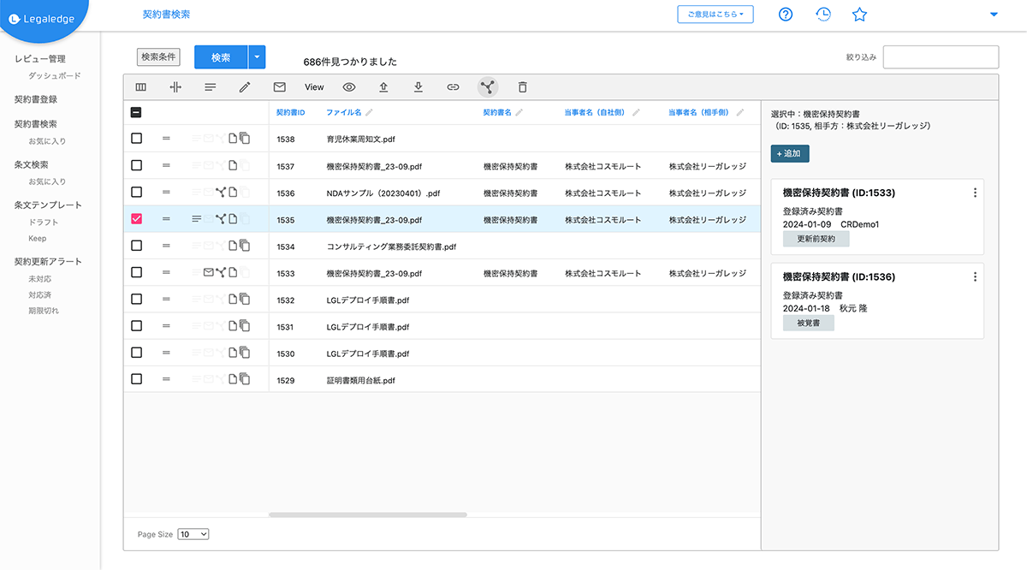The image size is (1027, 570).
Task: Open the dropdown arrow beside 検索 button
Action: [257, 57]
